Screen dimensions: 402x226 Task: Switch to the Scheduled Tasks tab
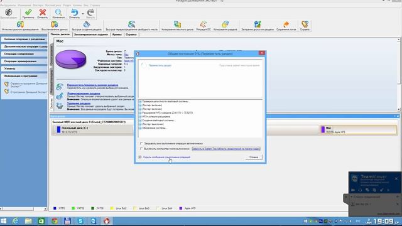click(90, 35)
